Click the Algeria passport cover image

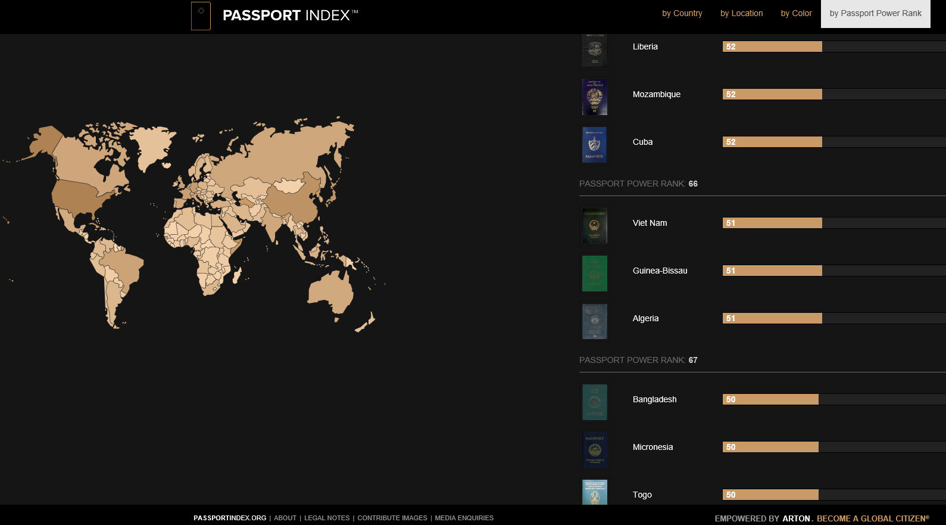point(594,321)
